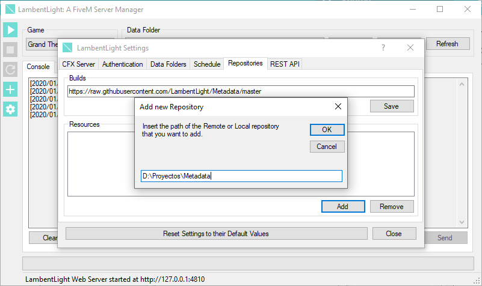Stop the server with the square icon
This screenshot has height=286, width=482.
10,50
